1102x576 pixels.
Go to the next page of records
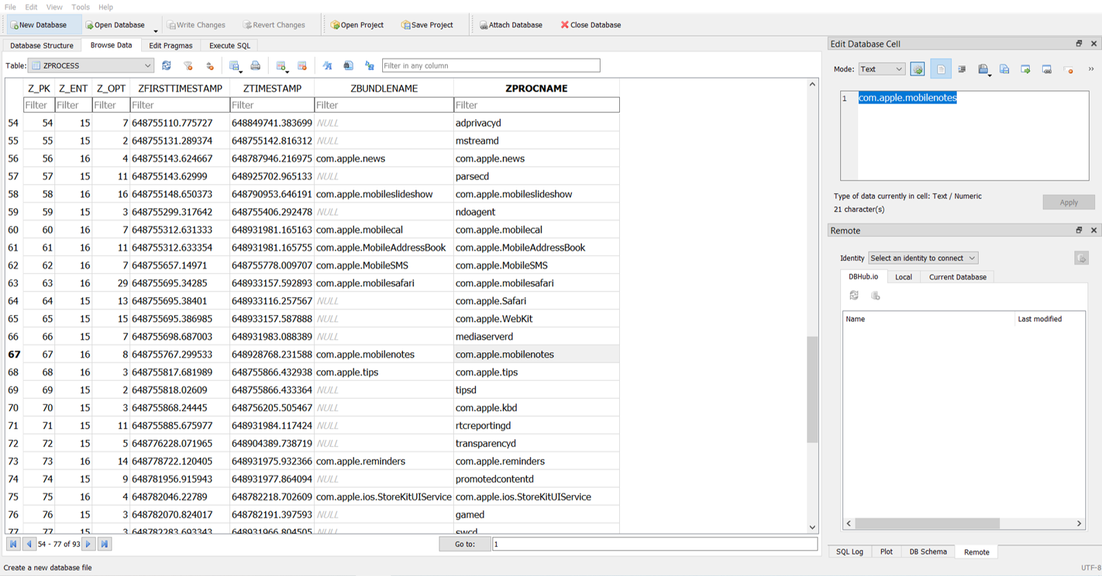[88, 544]
